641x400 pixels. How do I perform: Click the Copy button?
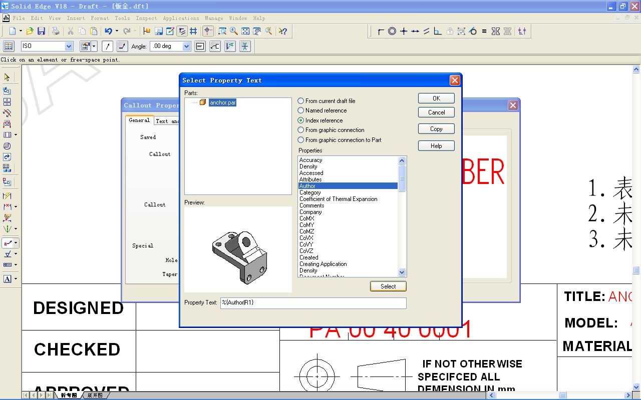pos(436,129)
